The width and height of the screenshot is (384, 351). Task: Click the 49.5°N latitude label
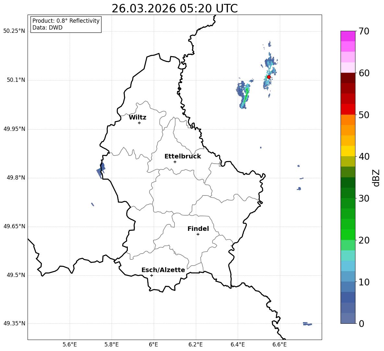(x=16, y=275)
